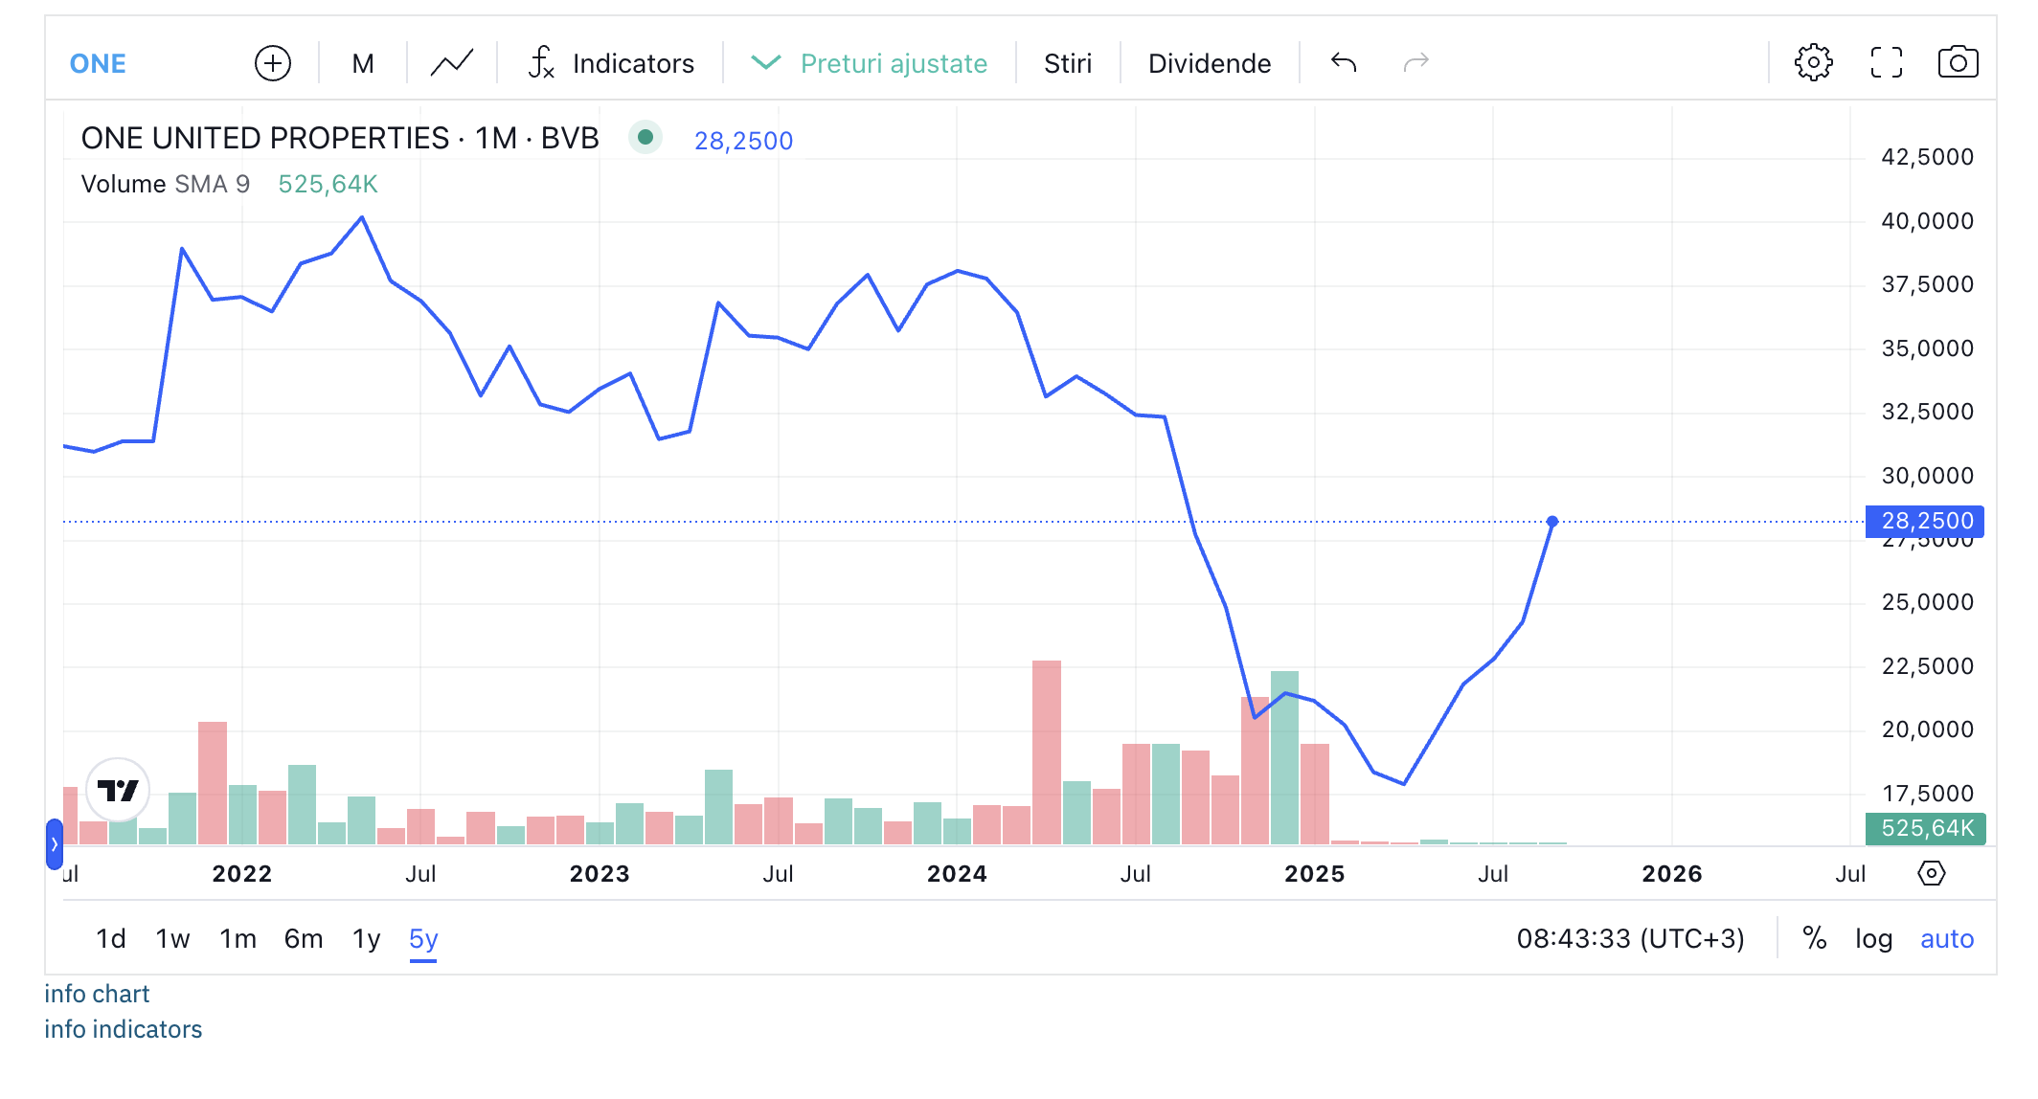
Task: Open timezone menu at 08:43:33 (UTC+3)
Action: pyautogui.click(x=1630, y=938)
